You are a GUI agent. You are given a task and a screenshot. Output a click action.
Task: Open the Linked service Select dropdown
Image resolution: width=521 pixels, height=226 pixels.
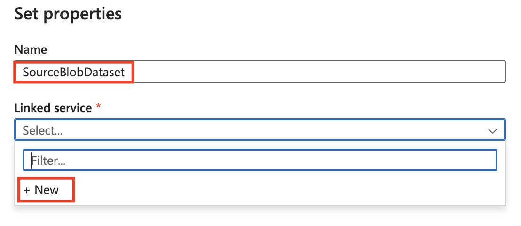pyautogui.click(x=260, y=130)
